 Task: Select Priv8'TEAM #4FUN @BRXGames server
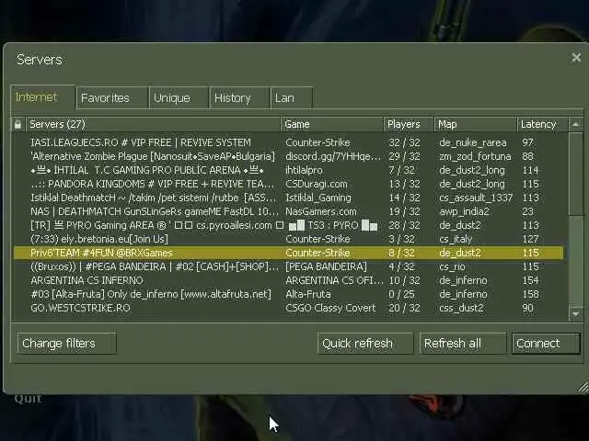[x=288, y=253]
